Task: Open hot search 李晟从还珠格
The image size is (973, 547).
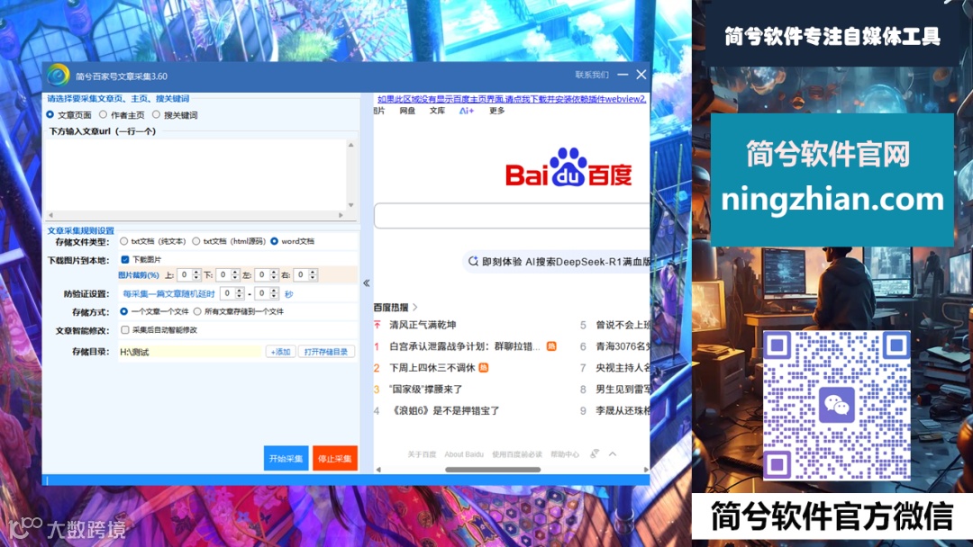Action: (x=623, y=411)
